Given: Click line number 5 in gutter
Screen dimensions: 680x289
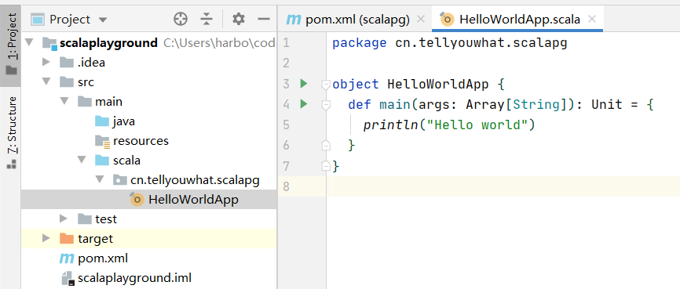Looking at the screenshot, I should [x=287, y=125].
